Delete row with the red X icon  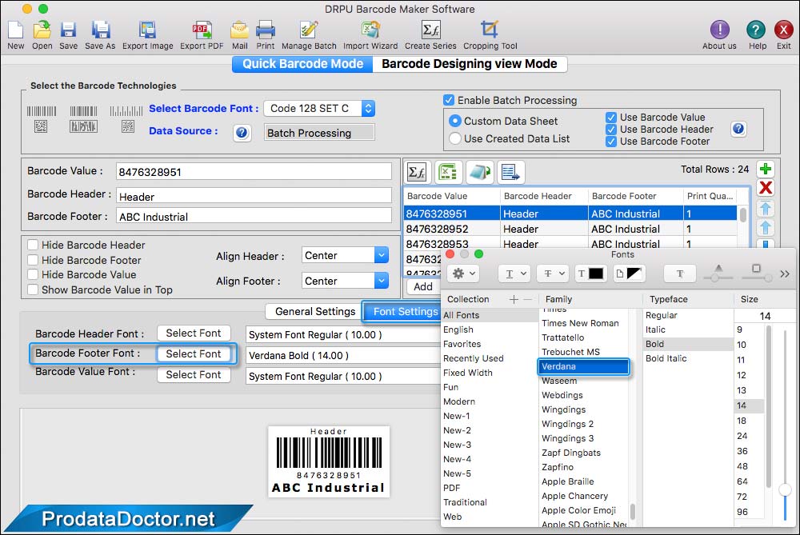766,188
